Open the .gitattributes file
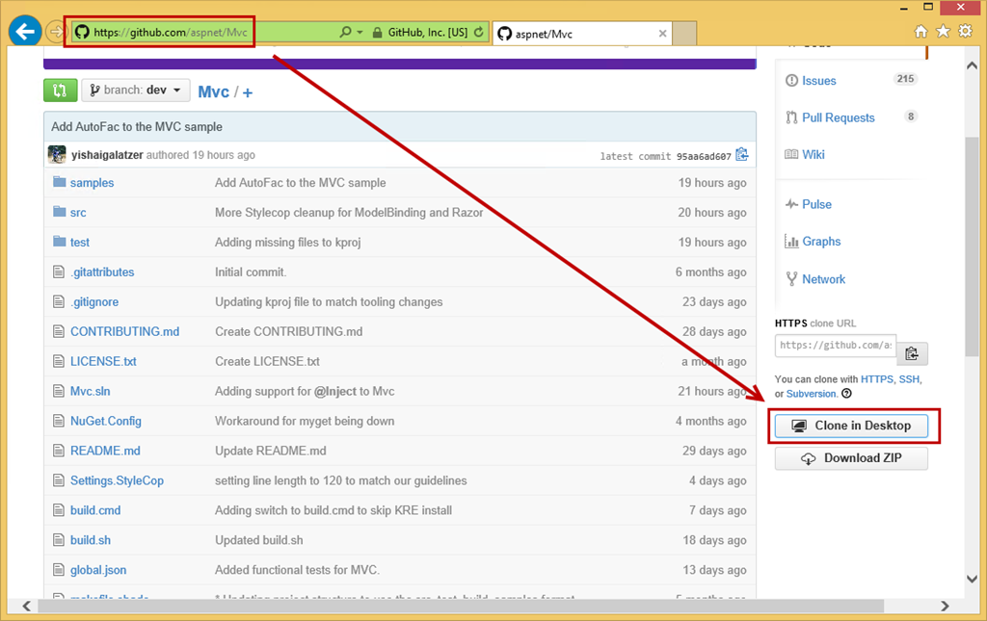Screen dimensions: 987x621 (x=102, y=272)
